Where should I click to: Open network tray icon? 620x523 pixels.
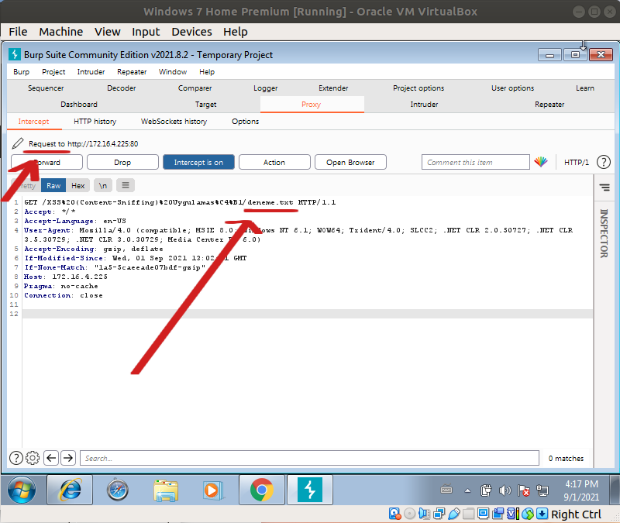click(542, 490)
